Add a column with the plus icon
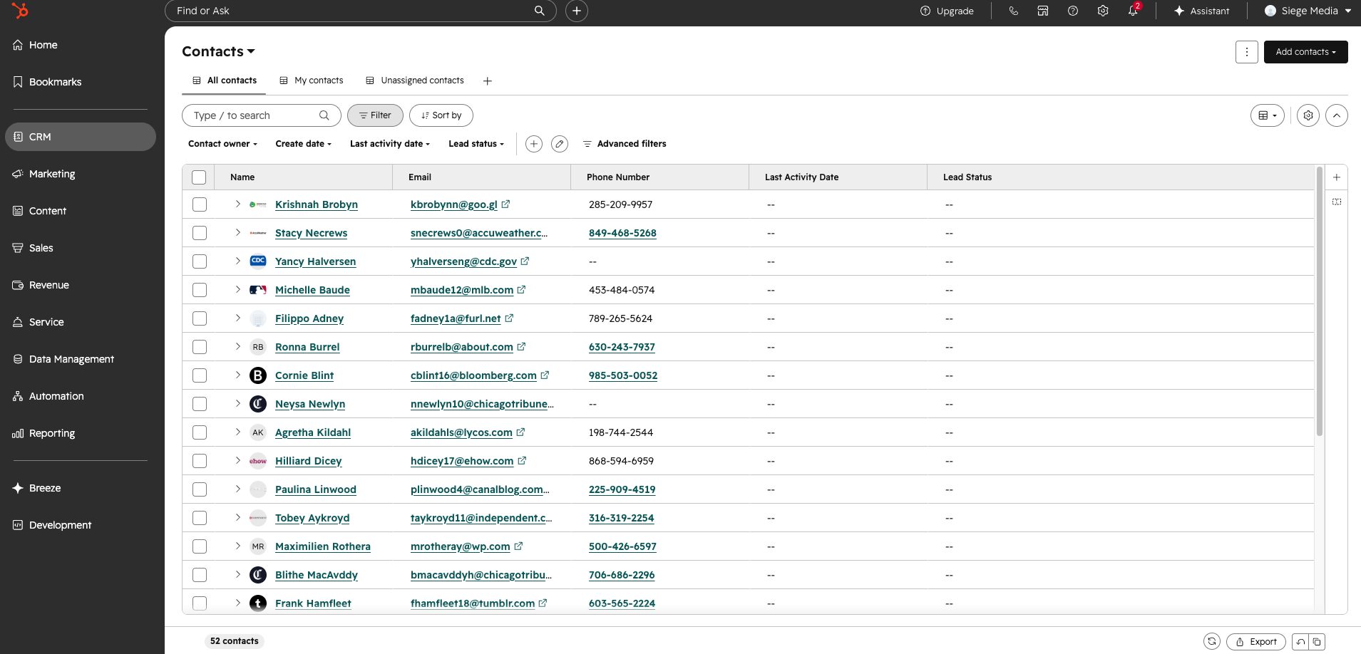The image size is (1361, 654). tap(1337, 177)
